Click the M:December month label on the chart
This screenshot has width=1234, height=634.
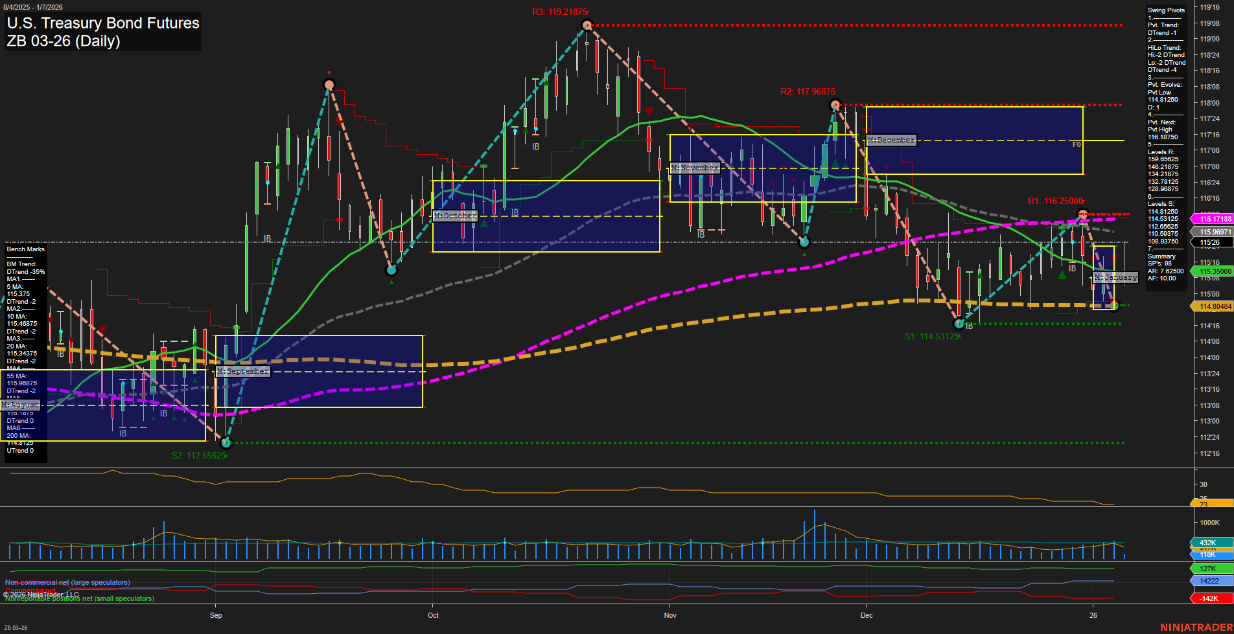[891, 139]
